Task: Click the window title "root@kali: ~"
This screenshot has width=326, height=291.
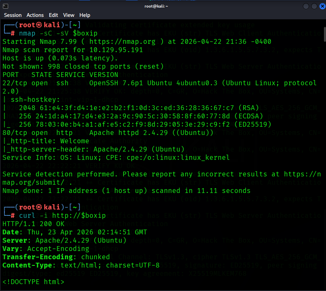Action: click(156, 6)
